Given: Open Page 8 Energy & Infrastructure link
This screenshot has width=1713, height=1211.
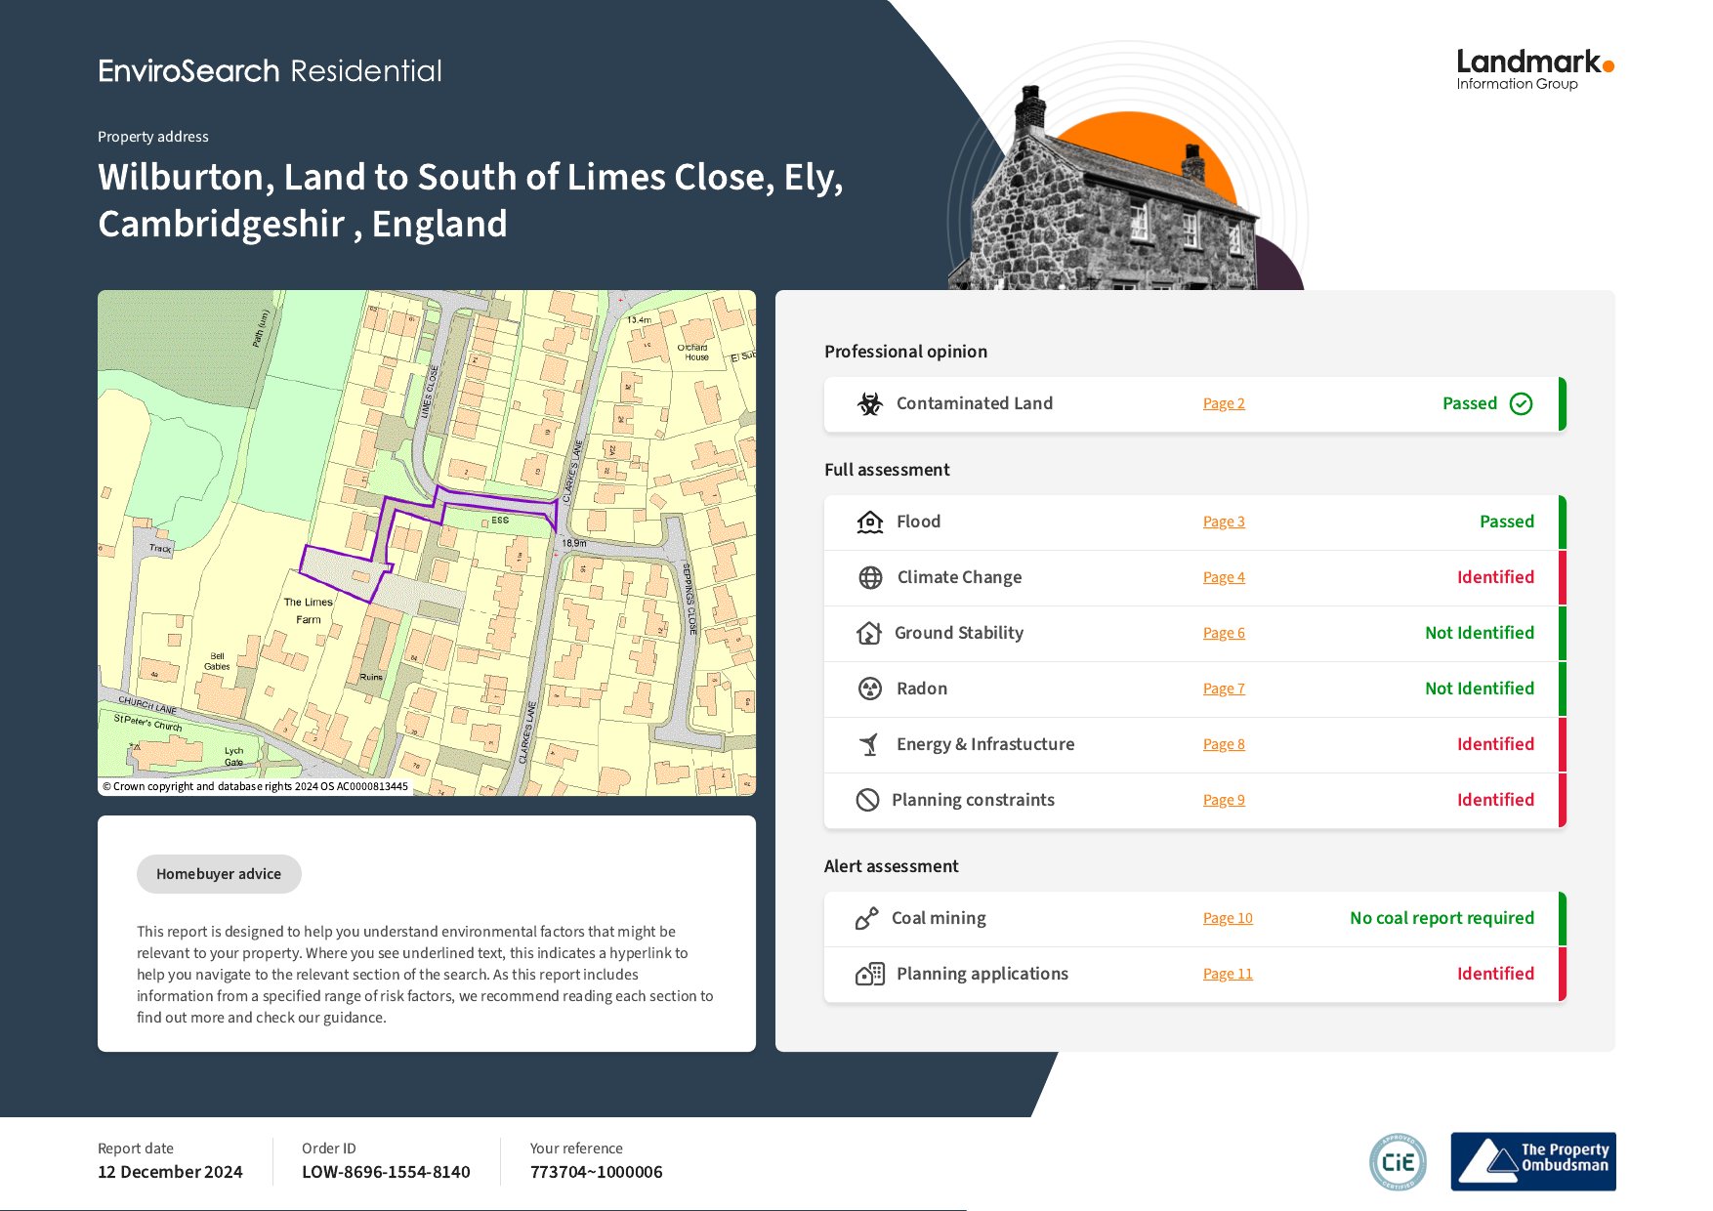Looking at the screenshot, I should pyautogui.click(x=1224, y=745).
